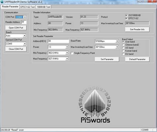Screen dimensions: 157x132
Task: Expand the Max.Frequency 927.4 MHz dropdown
Action: tap(67, 59)
